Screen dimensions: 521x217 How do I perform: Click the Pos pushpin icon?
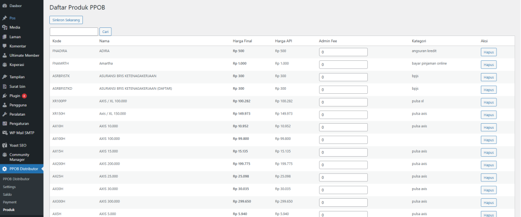5,18
